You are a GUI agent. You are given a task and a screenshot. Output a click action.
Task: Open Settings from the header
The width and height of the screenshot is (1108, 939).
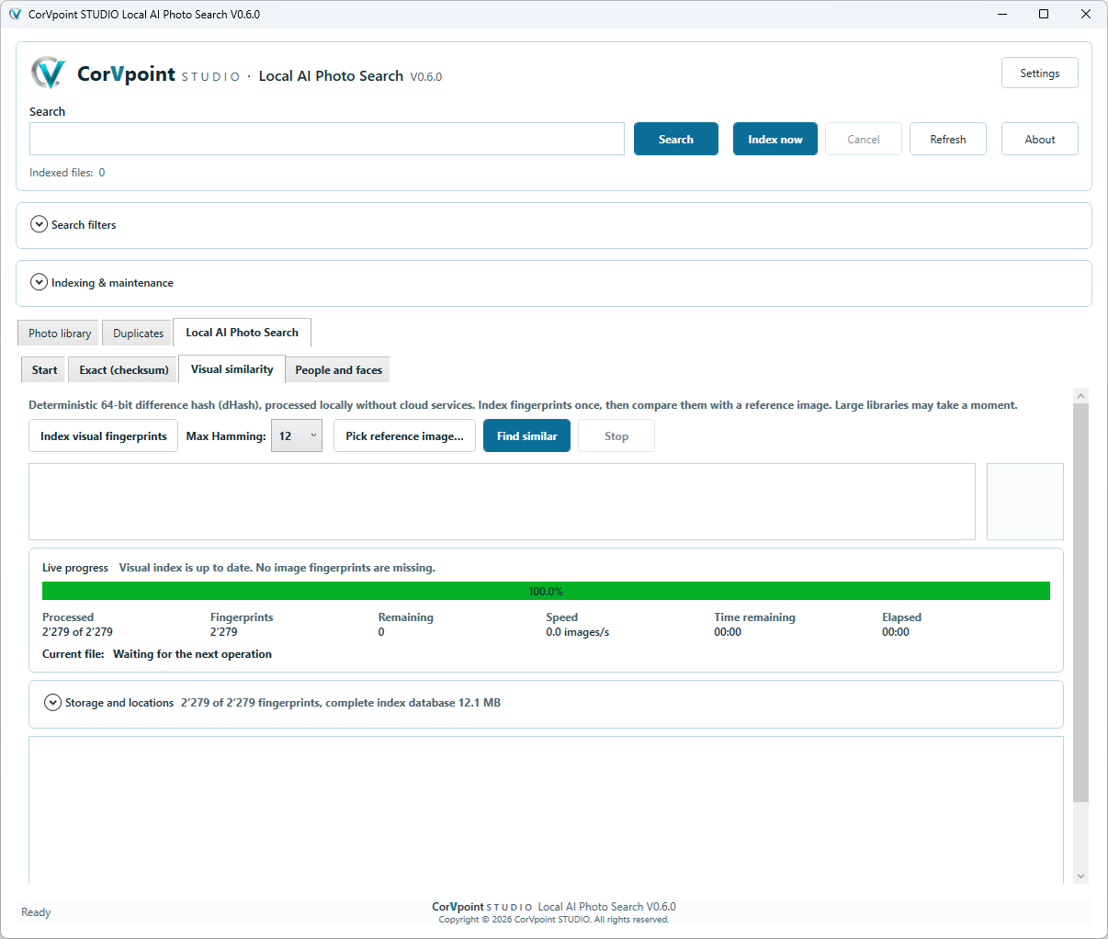[1040, 73]
